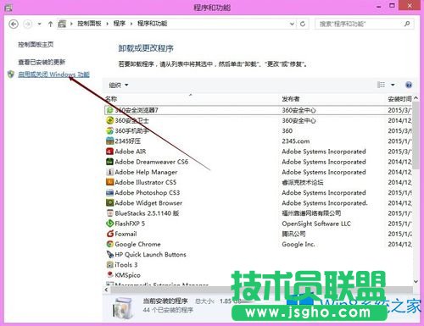Click the Adobe Photoshop CS3 program name
This screenshot has height=326, width=424.
tap(148, 193)
